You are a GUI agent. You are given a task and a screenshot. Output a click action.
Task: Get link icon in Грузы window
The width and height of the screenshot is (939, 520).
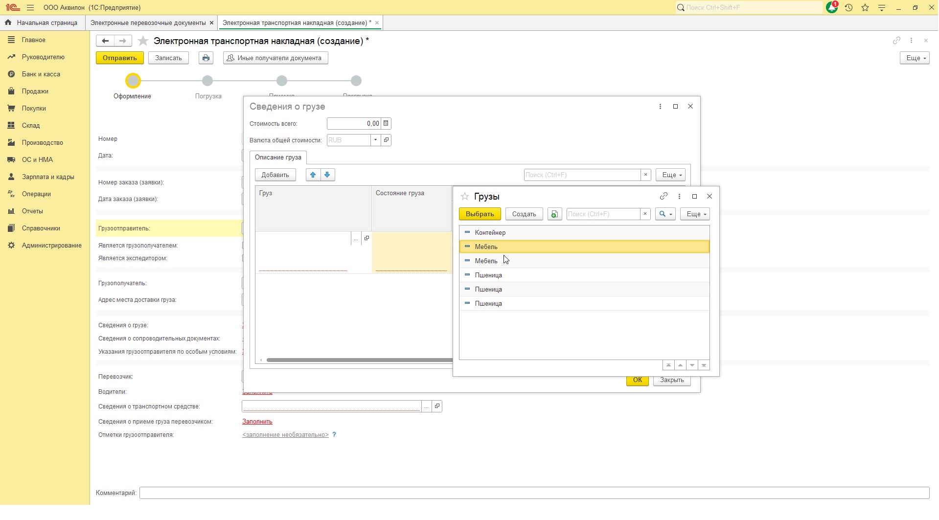(x=664, y=197)
